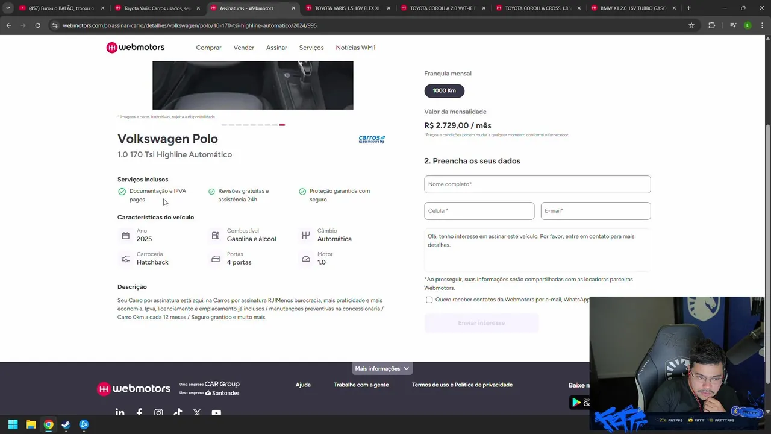Open Trabalhe com a gente link

[x=361, y=385]
